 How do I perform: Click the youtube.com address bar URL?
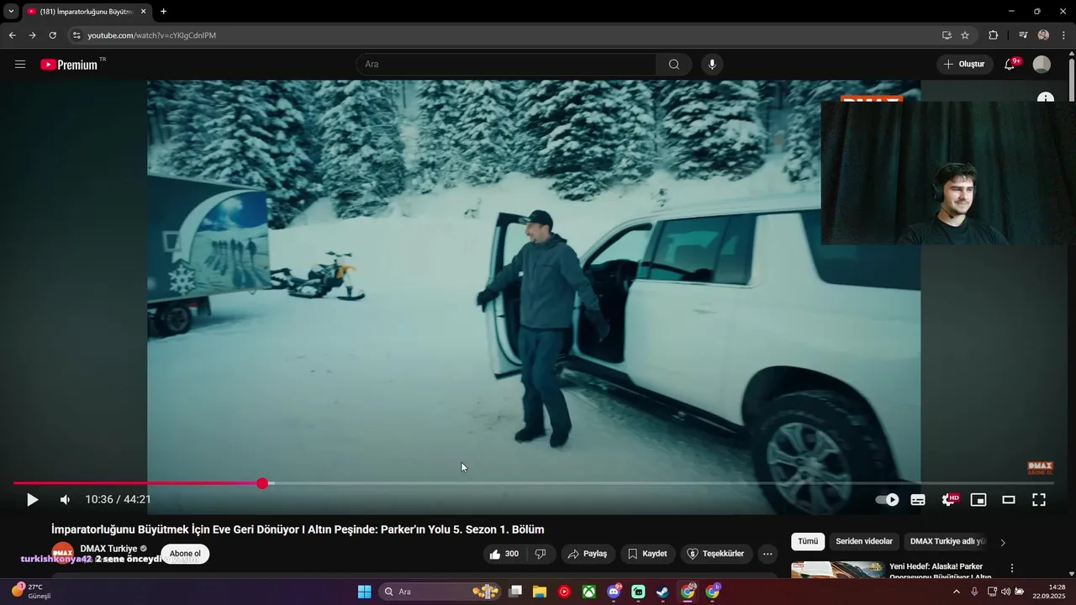tap(152, 35)
